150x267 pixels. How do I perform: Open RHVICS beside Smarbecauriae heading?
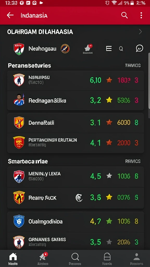tap(133, 161)
